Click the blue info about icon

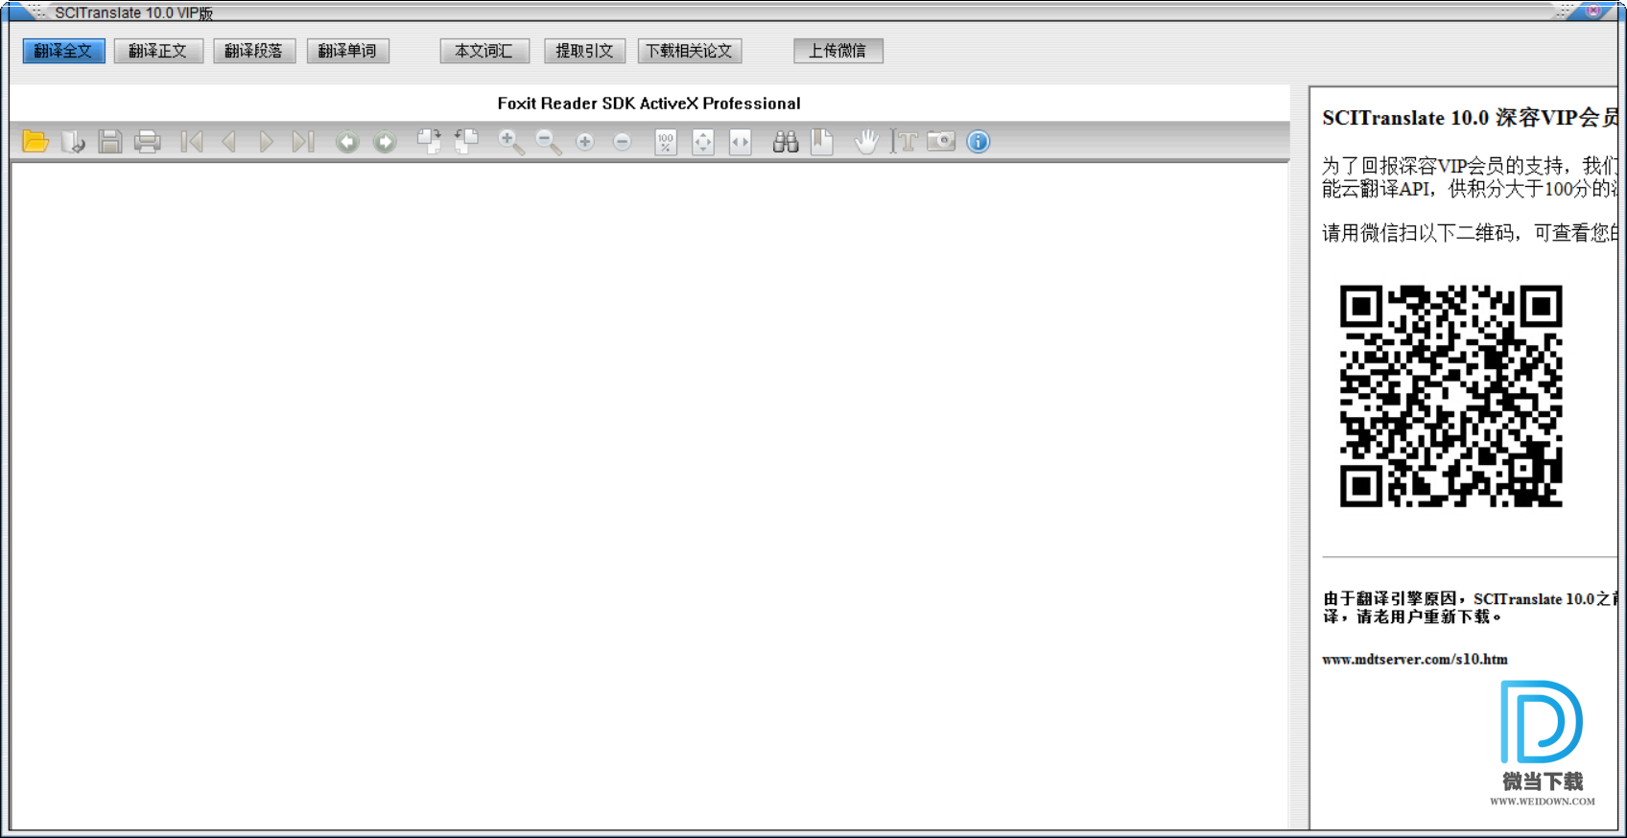click(x=979, y=142)
